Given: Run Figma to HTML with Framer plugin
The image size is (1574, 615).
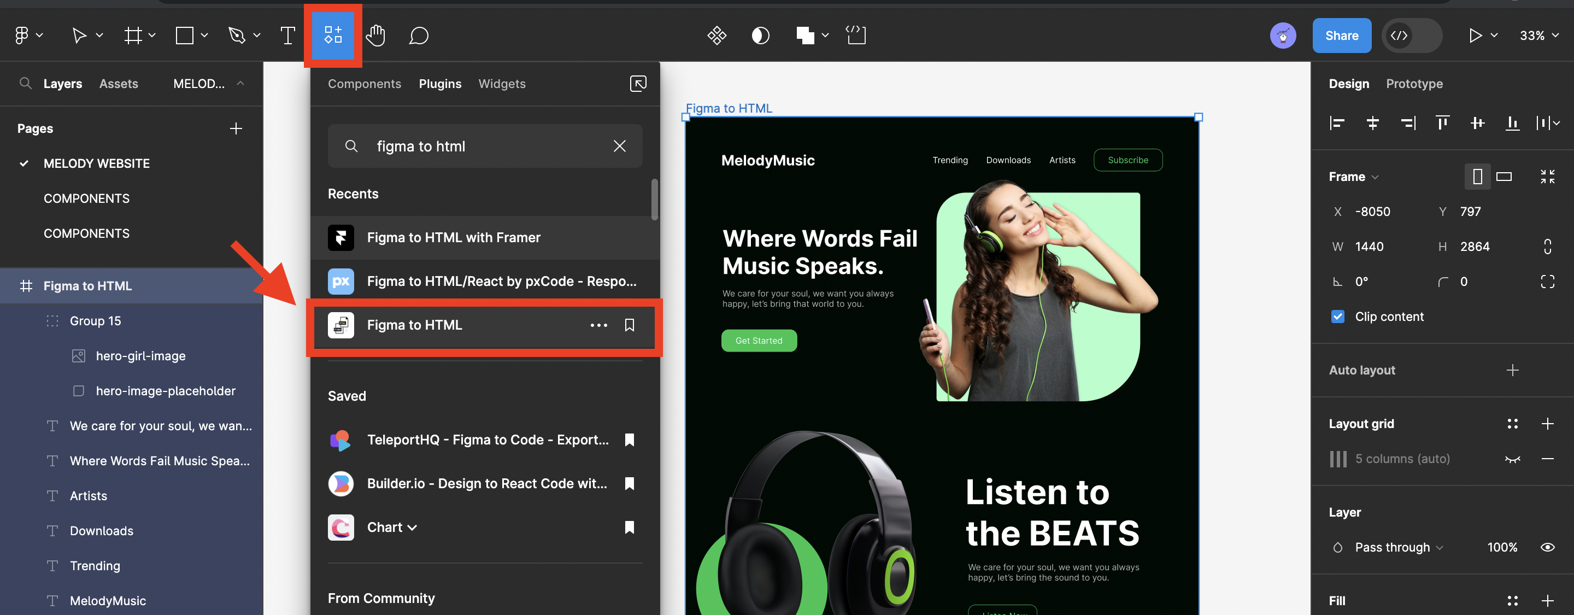Looking at the screenshot, I should tap(485, 237).
